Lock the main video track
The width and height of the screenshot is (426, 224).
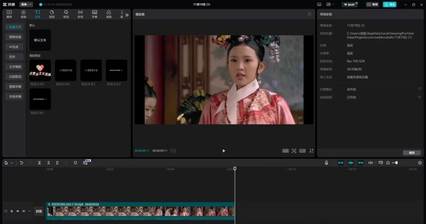tap(12, 211)
